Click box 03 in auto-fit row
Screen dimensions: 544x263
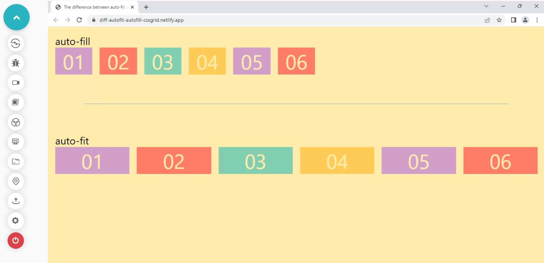point(256,161)
